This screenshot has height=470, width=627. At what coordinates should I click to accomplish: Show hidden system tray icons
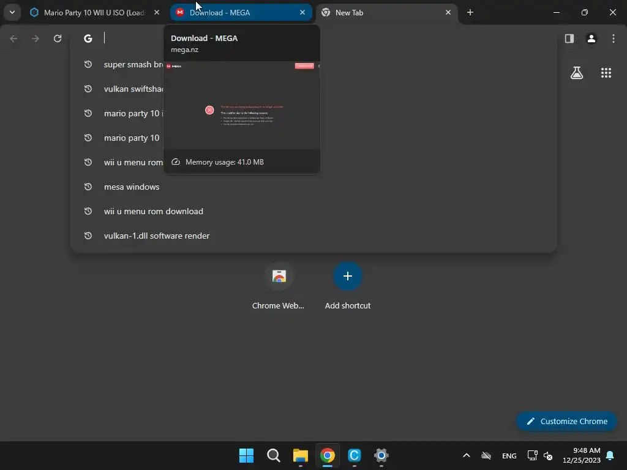coord(466,455)
